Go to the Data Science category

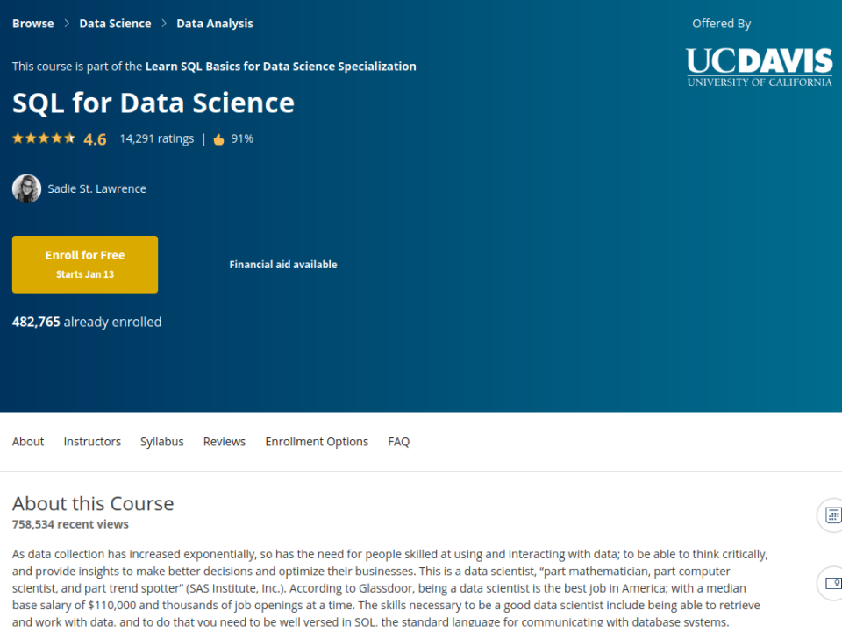[115, 24]
